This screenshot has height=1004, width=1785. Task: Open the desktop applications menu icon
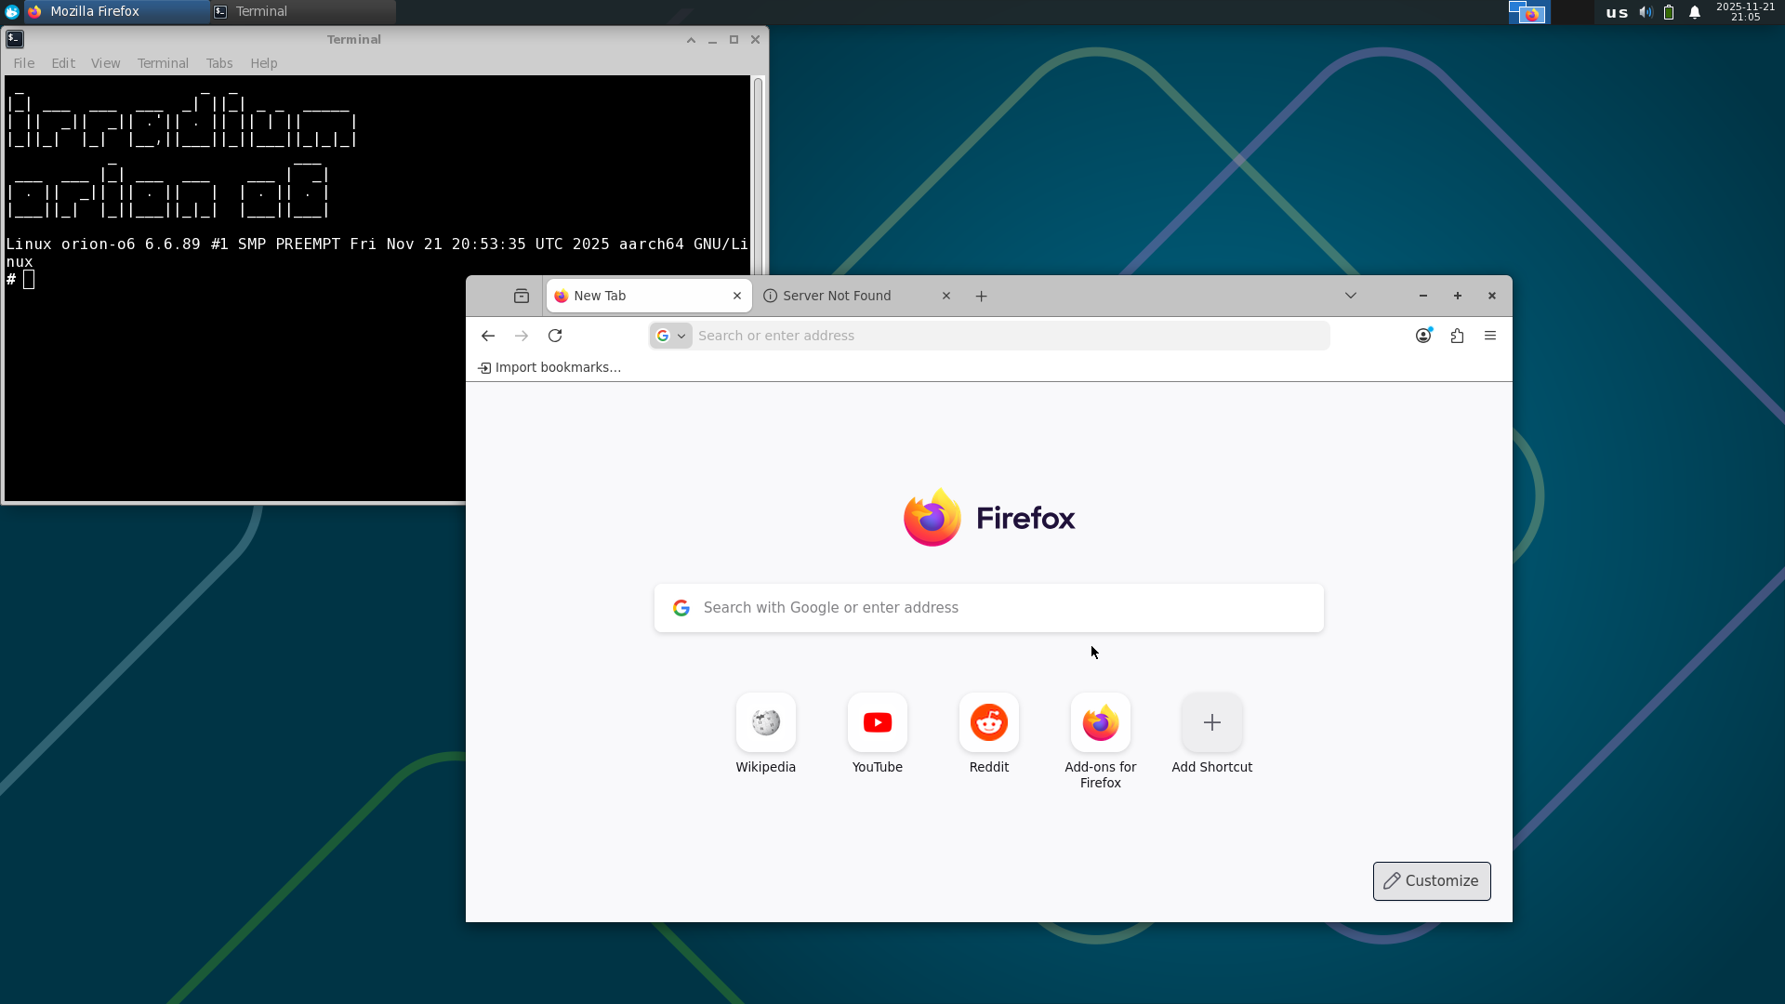pos(12,11)
